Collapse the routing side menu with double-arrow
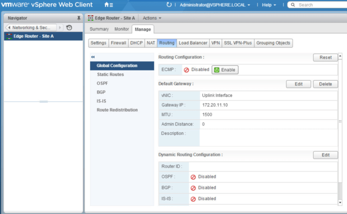The width and height of the screenshot is (347, 214). [x=93, y=57]
